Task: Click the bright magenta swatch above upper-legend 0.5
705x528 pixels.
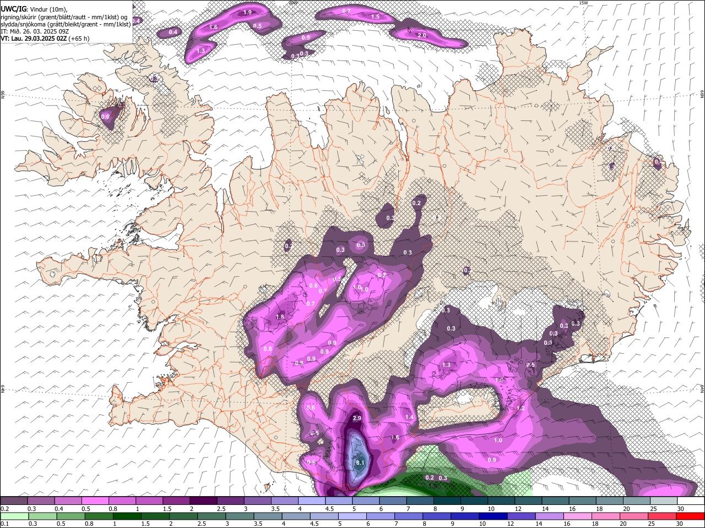Action: coord(95,501)
